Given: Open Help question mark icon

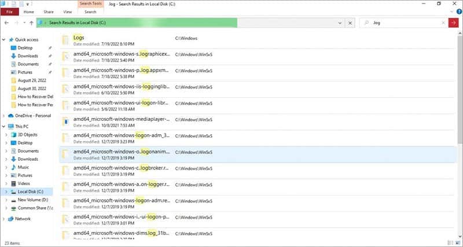Looking at the screenshot, I should [459, 12].
